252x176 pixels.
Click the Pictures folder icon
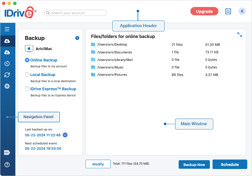(x=93, y=75)
